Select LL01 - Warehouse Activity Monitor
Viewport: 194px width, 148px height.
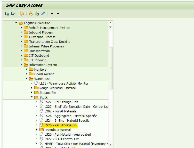tap(64, 84)
